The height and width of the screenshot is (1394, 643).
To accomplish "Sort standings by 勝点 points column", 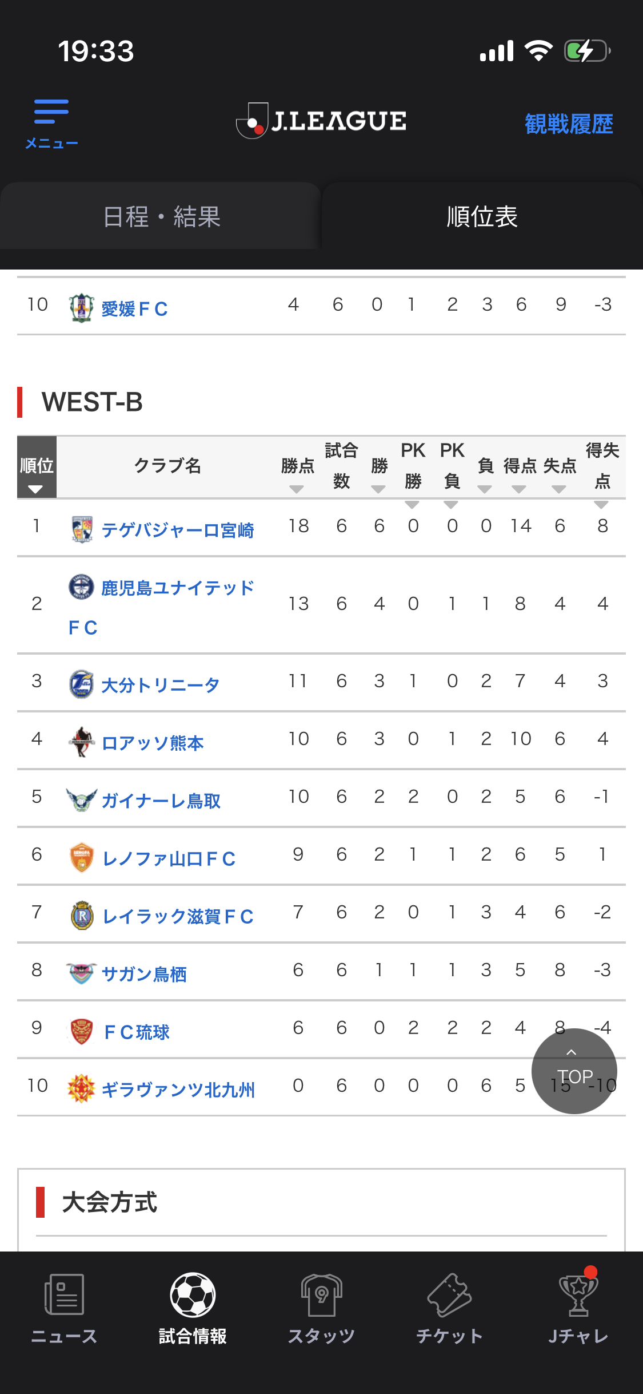I will (x=297, y=488).
